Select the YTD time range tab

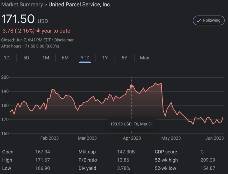click(x=85, y=58)
